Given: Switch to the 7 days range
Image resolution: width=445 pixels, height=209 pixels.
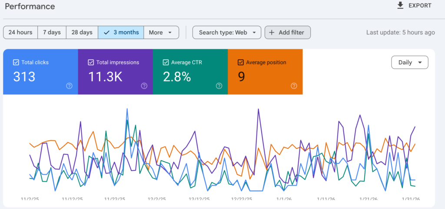Looking at the screenshot, I should [52, 33].
